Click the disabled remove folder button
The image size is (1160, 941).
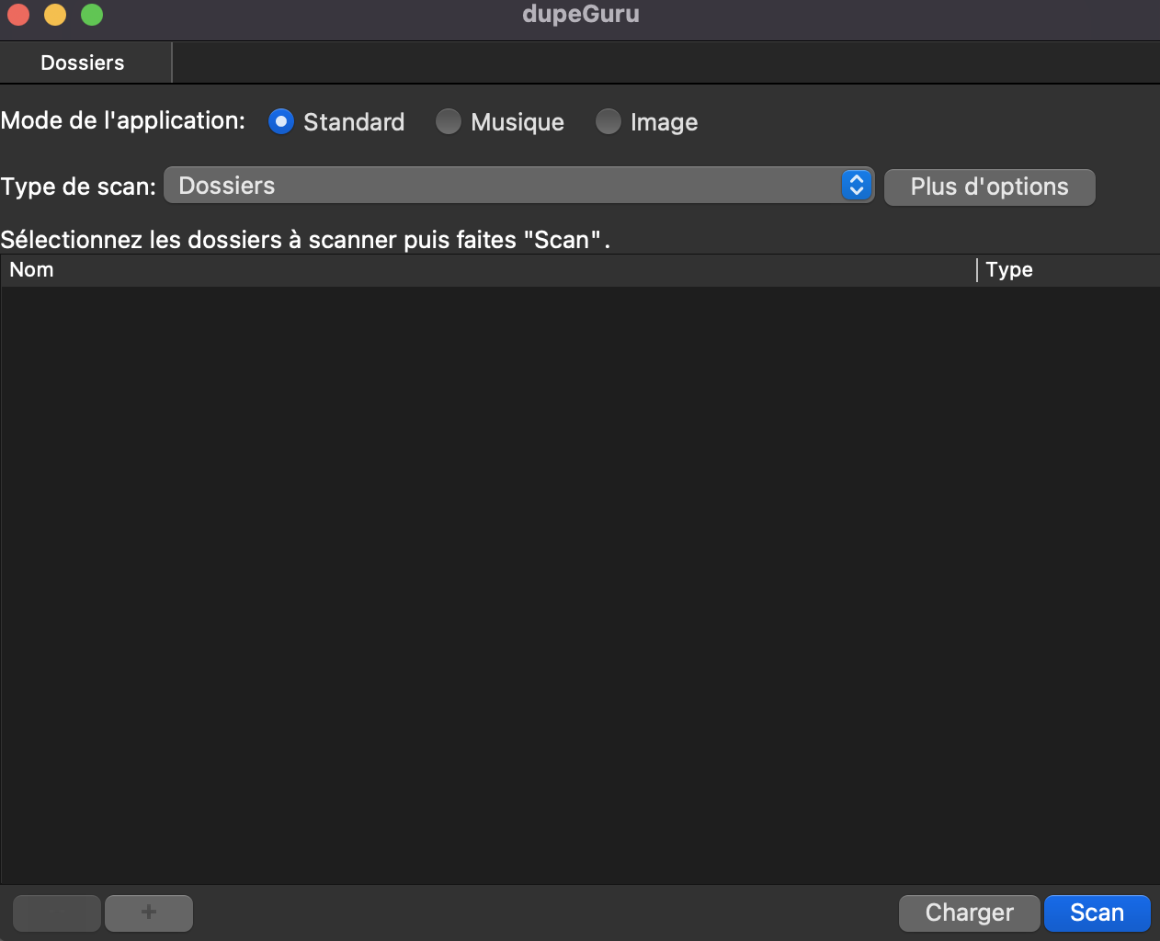coord(57,913)
